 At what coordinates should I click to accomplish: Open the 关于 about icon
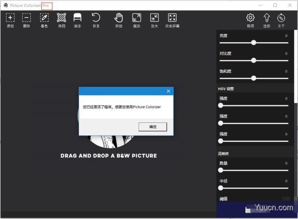pyautogui.click(x=281, y=20)
